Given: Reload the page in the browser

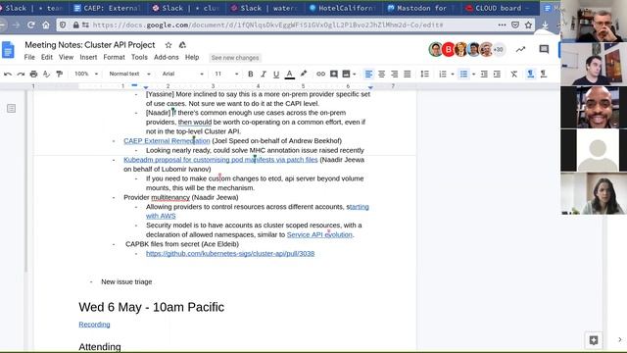Looking at the screenshot, I should (30, 25).
